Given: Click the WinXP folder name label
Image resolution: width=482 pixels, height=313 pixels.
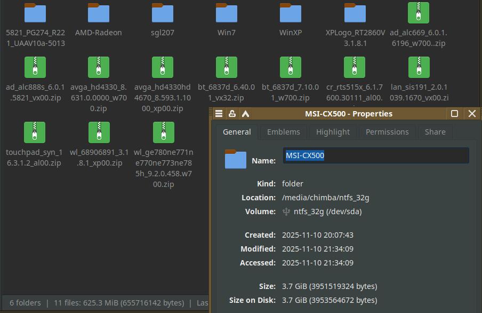Looking at the screenshot, I should [x=290, y=33].
